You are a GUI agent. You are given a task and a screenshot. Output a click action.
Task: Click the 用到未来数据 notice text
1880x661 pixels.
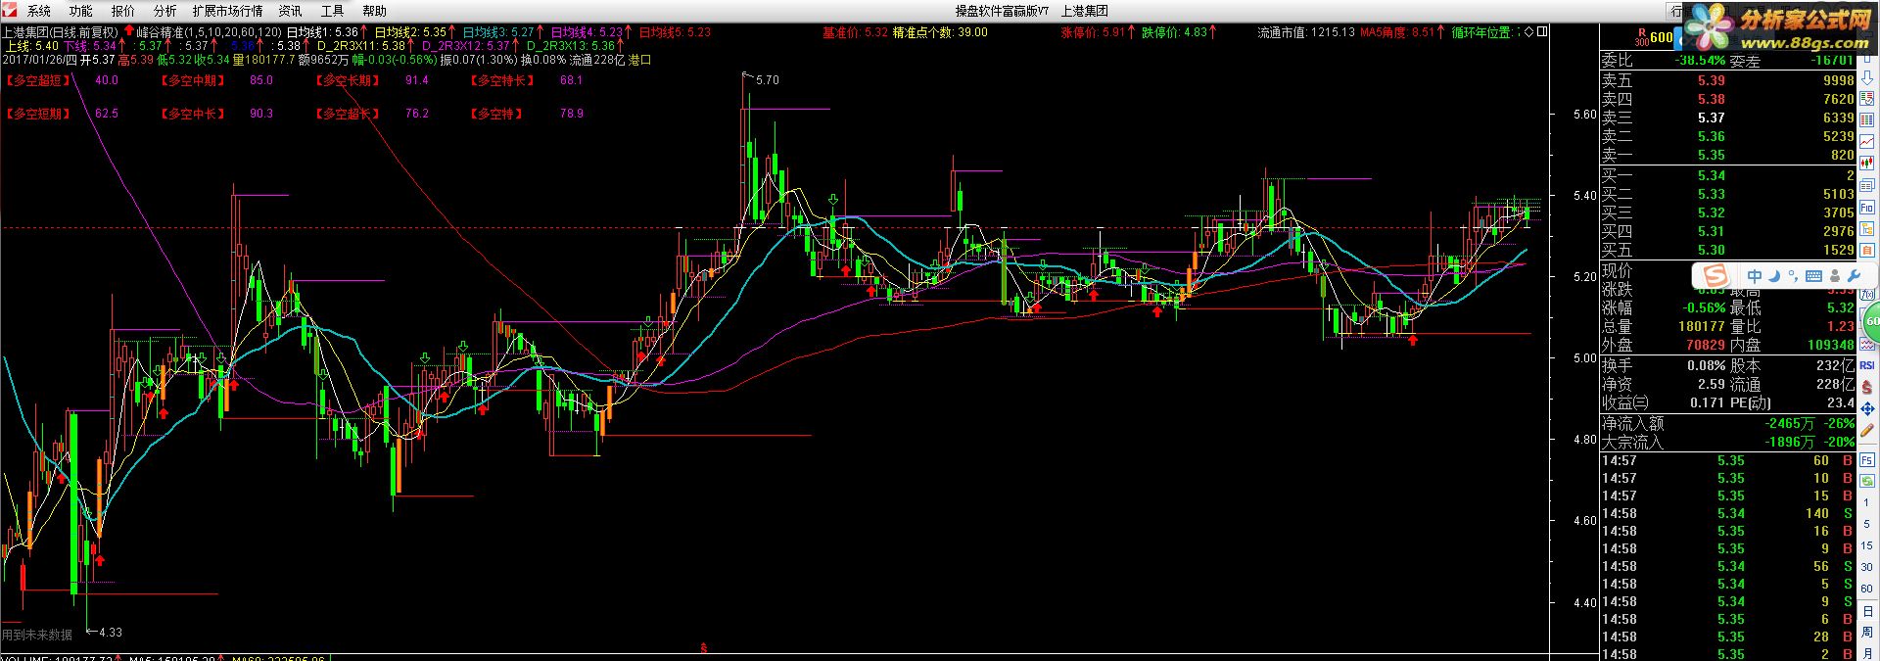coord(37,635)
